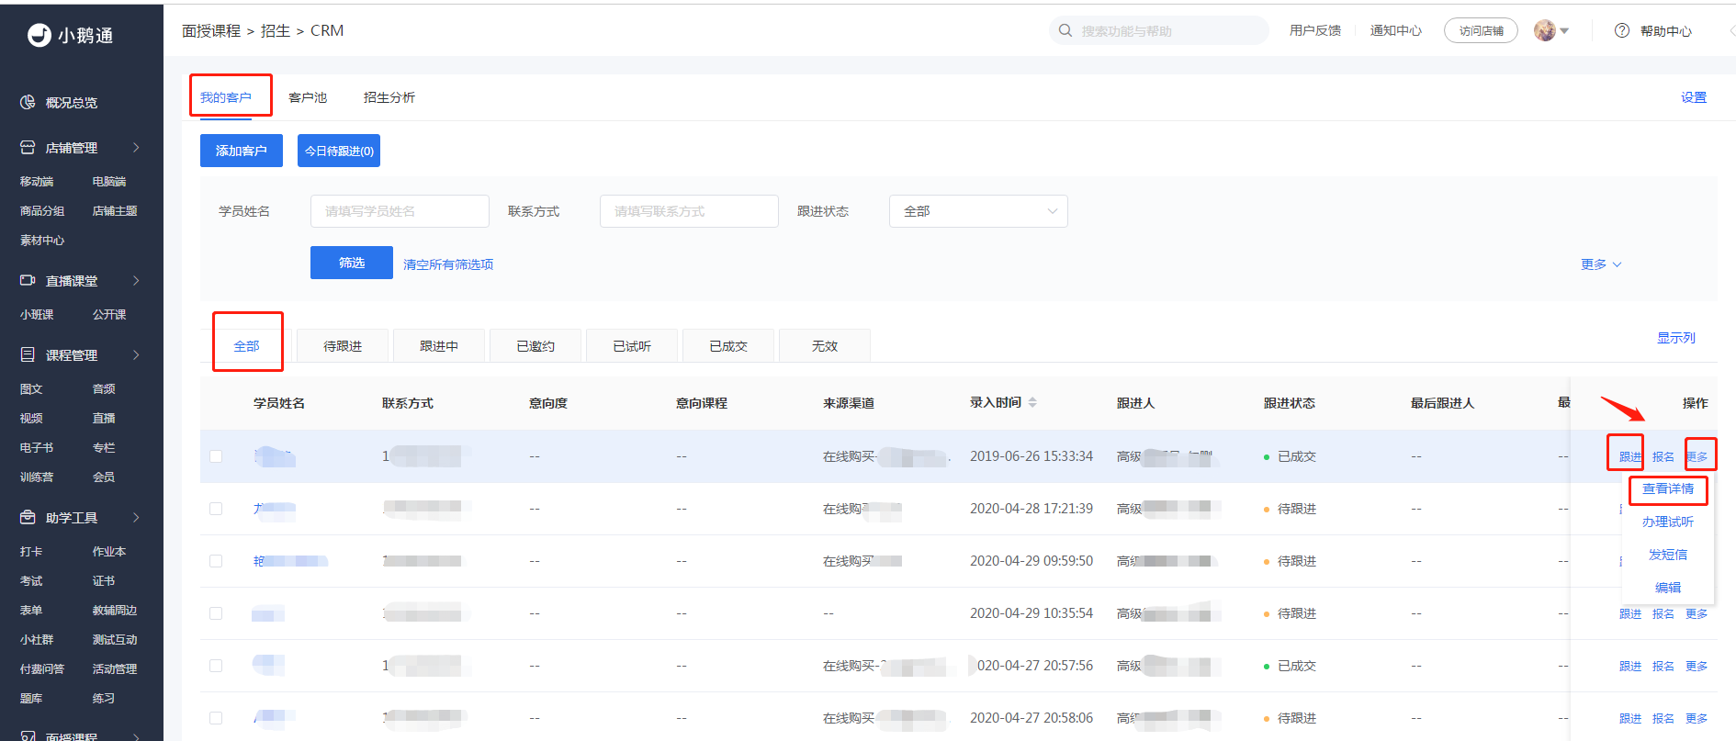Image resolution: width=1736 pixels, height=741 pixels.
Task: Choose 编辑 from dropdown menu
Action: [x=1668, y=588]
